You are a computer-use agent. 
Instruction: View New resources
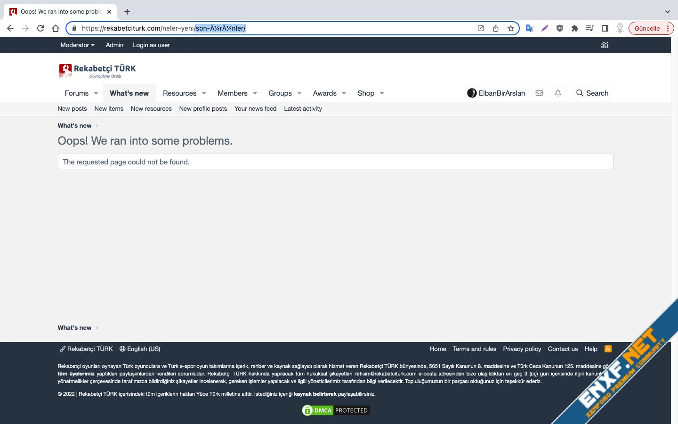[151, 109]
